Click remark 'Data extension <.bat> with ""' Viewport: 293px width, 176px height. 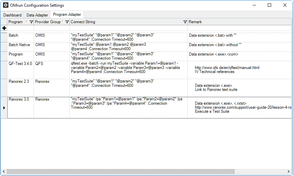coord(213,35)
